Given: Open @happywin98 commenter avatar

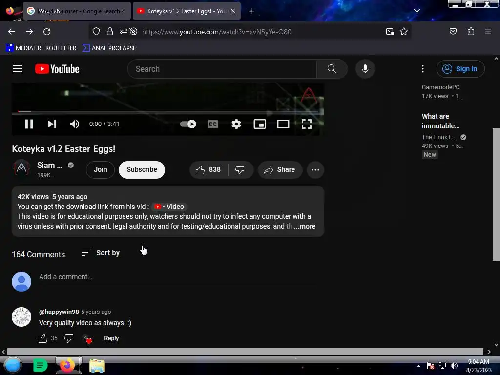Looking at the screenshot, I should click(x=21, y=316).
